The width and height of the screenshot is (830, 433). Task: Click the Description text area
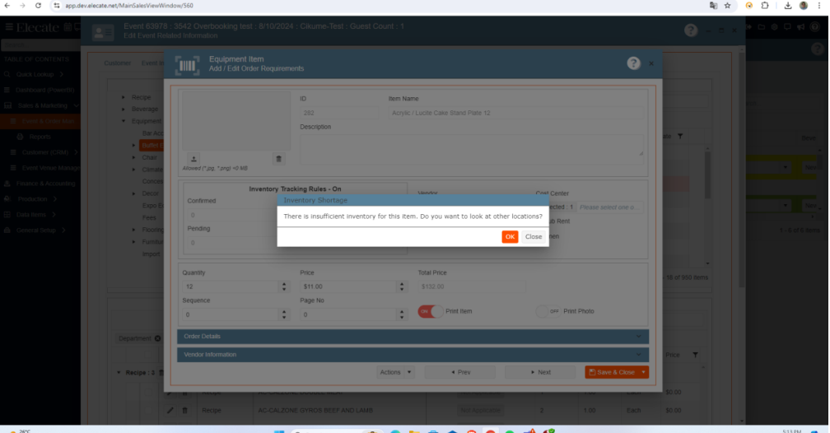pos(471,146)
